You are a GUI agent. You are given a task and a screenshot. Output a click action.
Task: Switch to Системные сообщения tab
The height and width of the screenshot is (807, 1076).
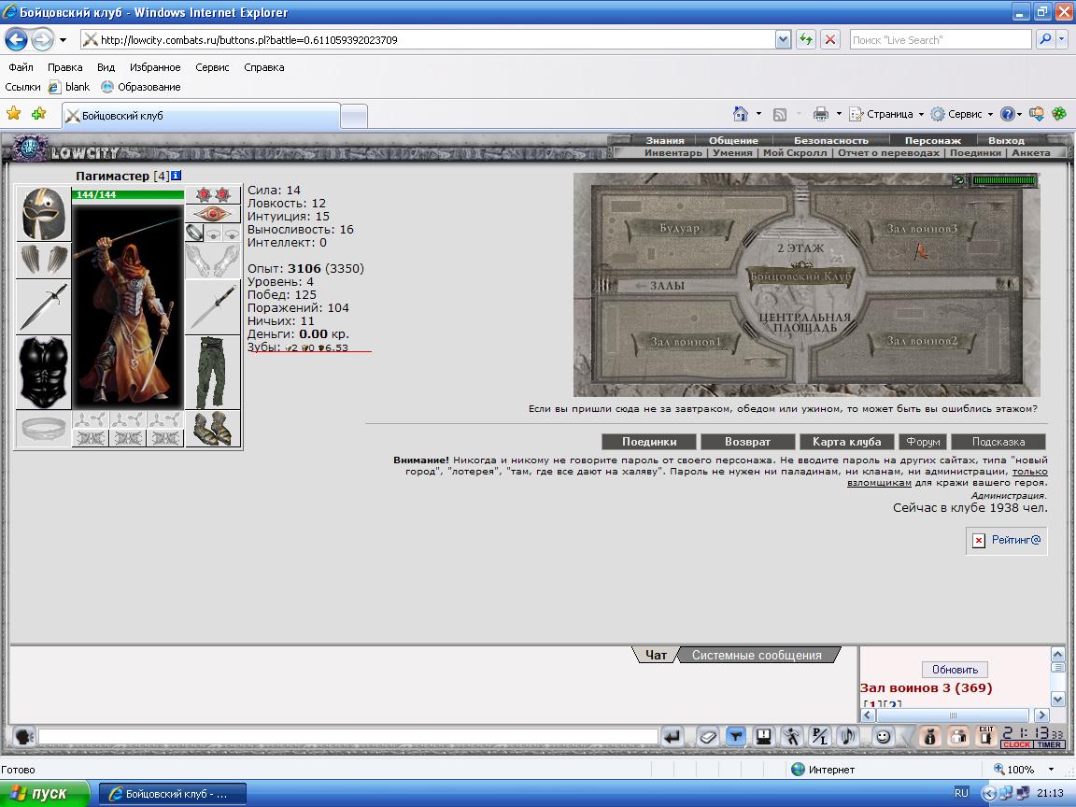756,656
